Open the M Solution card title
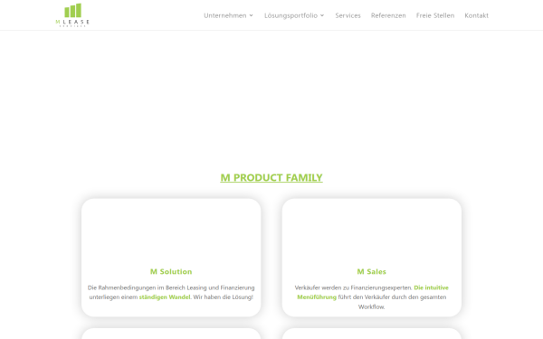The width and height of the screenshot is (543, 339). click(171, 271)
